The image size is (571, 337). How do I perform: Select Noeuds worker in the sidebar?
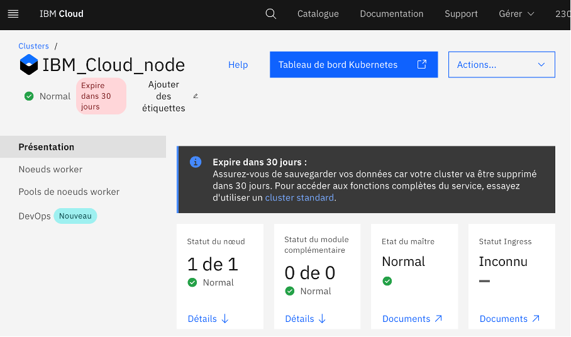[x=50, y=169]
